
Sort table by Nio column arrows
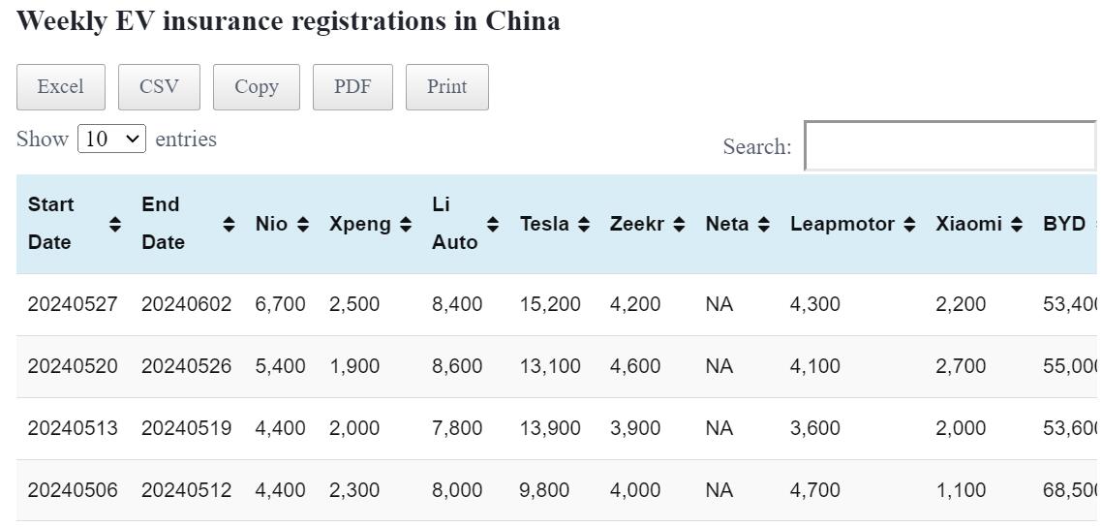tap(303, 224)
